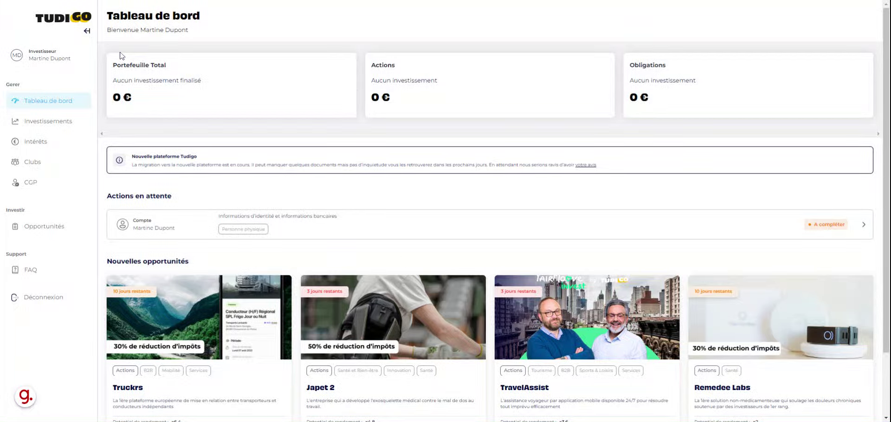
Task: Open the pending account action chevron
Action: 864,224
